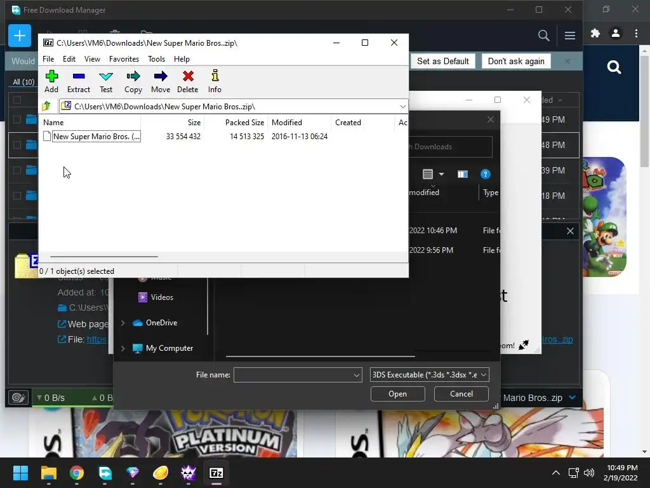650x488 pixels.
Task: Open the Favorites menu in 7-Zip
Action: click(x=124, y=59)
